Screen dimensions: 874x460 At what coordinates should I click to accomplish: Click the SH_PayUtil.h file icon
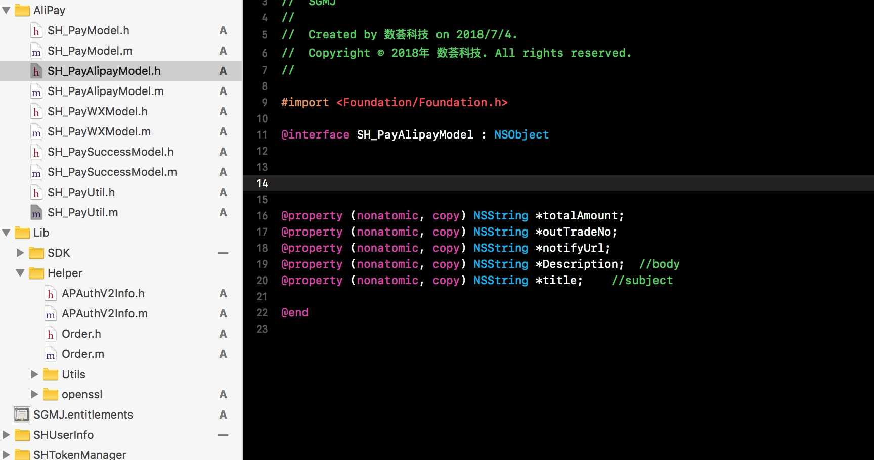click(36, 193)
